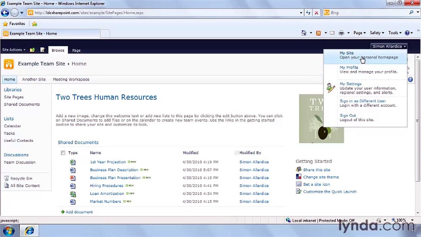The image size is (421, 237).
Task: Open the Business Plan Description document
Action: click(114, 170)
